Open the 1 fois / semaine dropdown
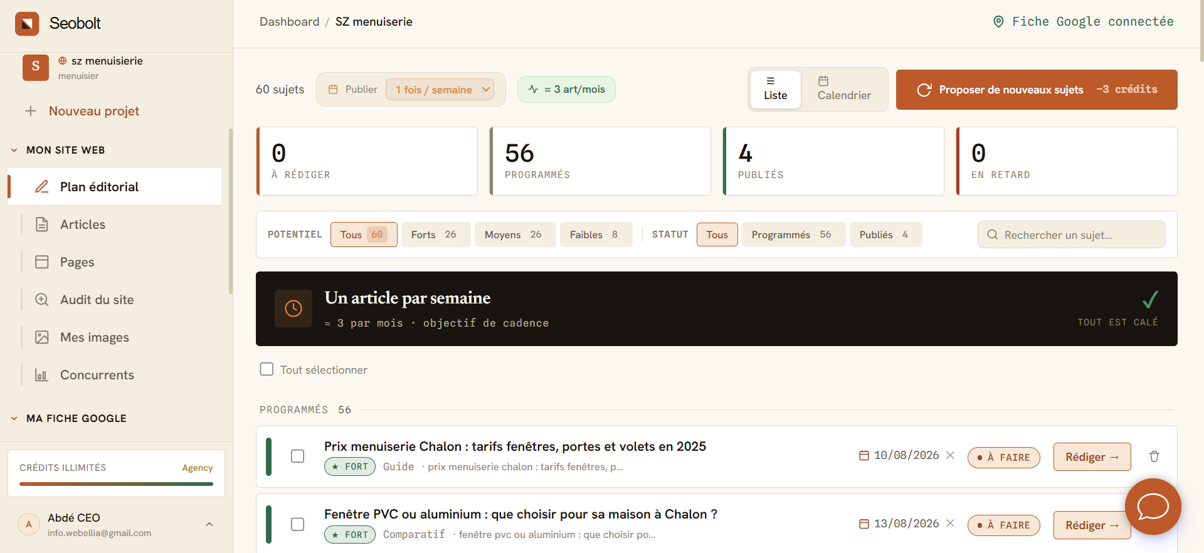1204x553 pixels. pos(440,90)
